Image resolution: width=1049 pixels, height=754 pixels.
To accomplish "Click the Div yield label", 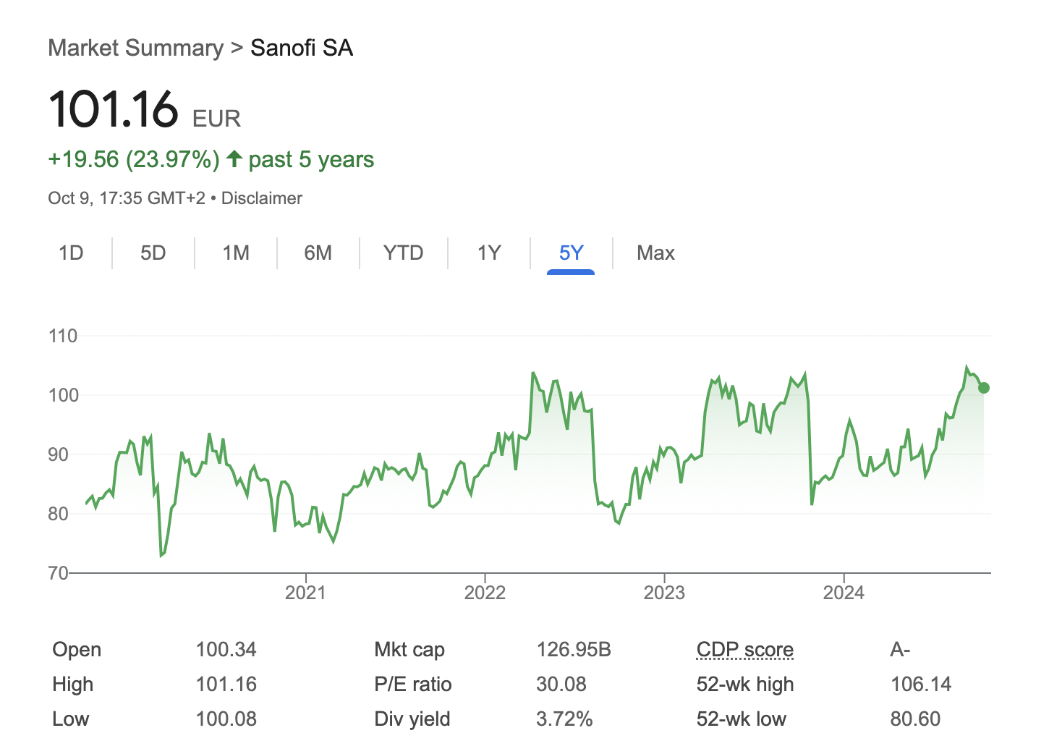I will [412, 719].
